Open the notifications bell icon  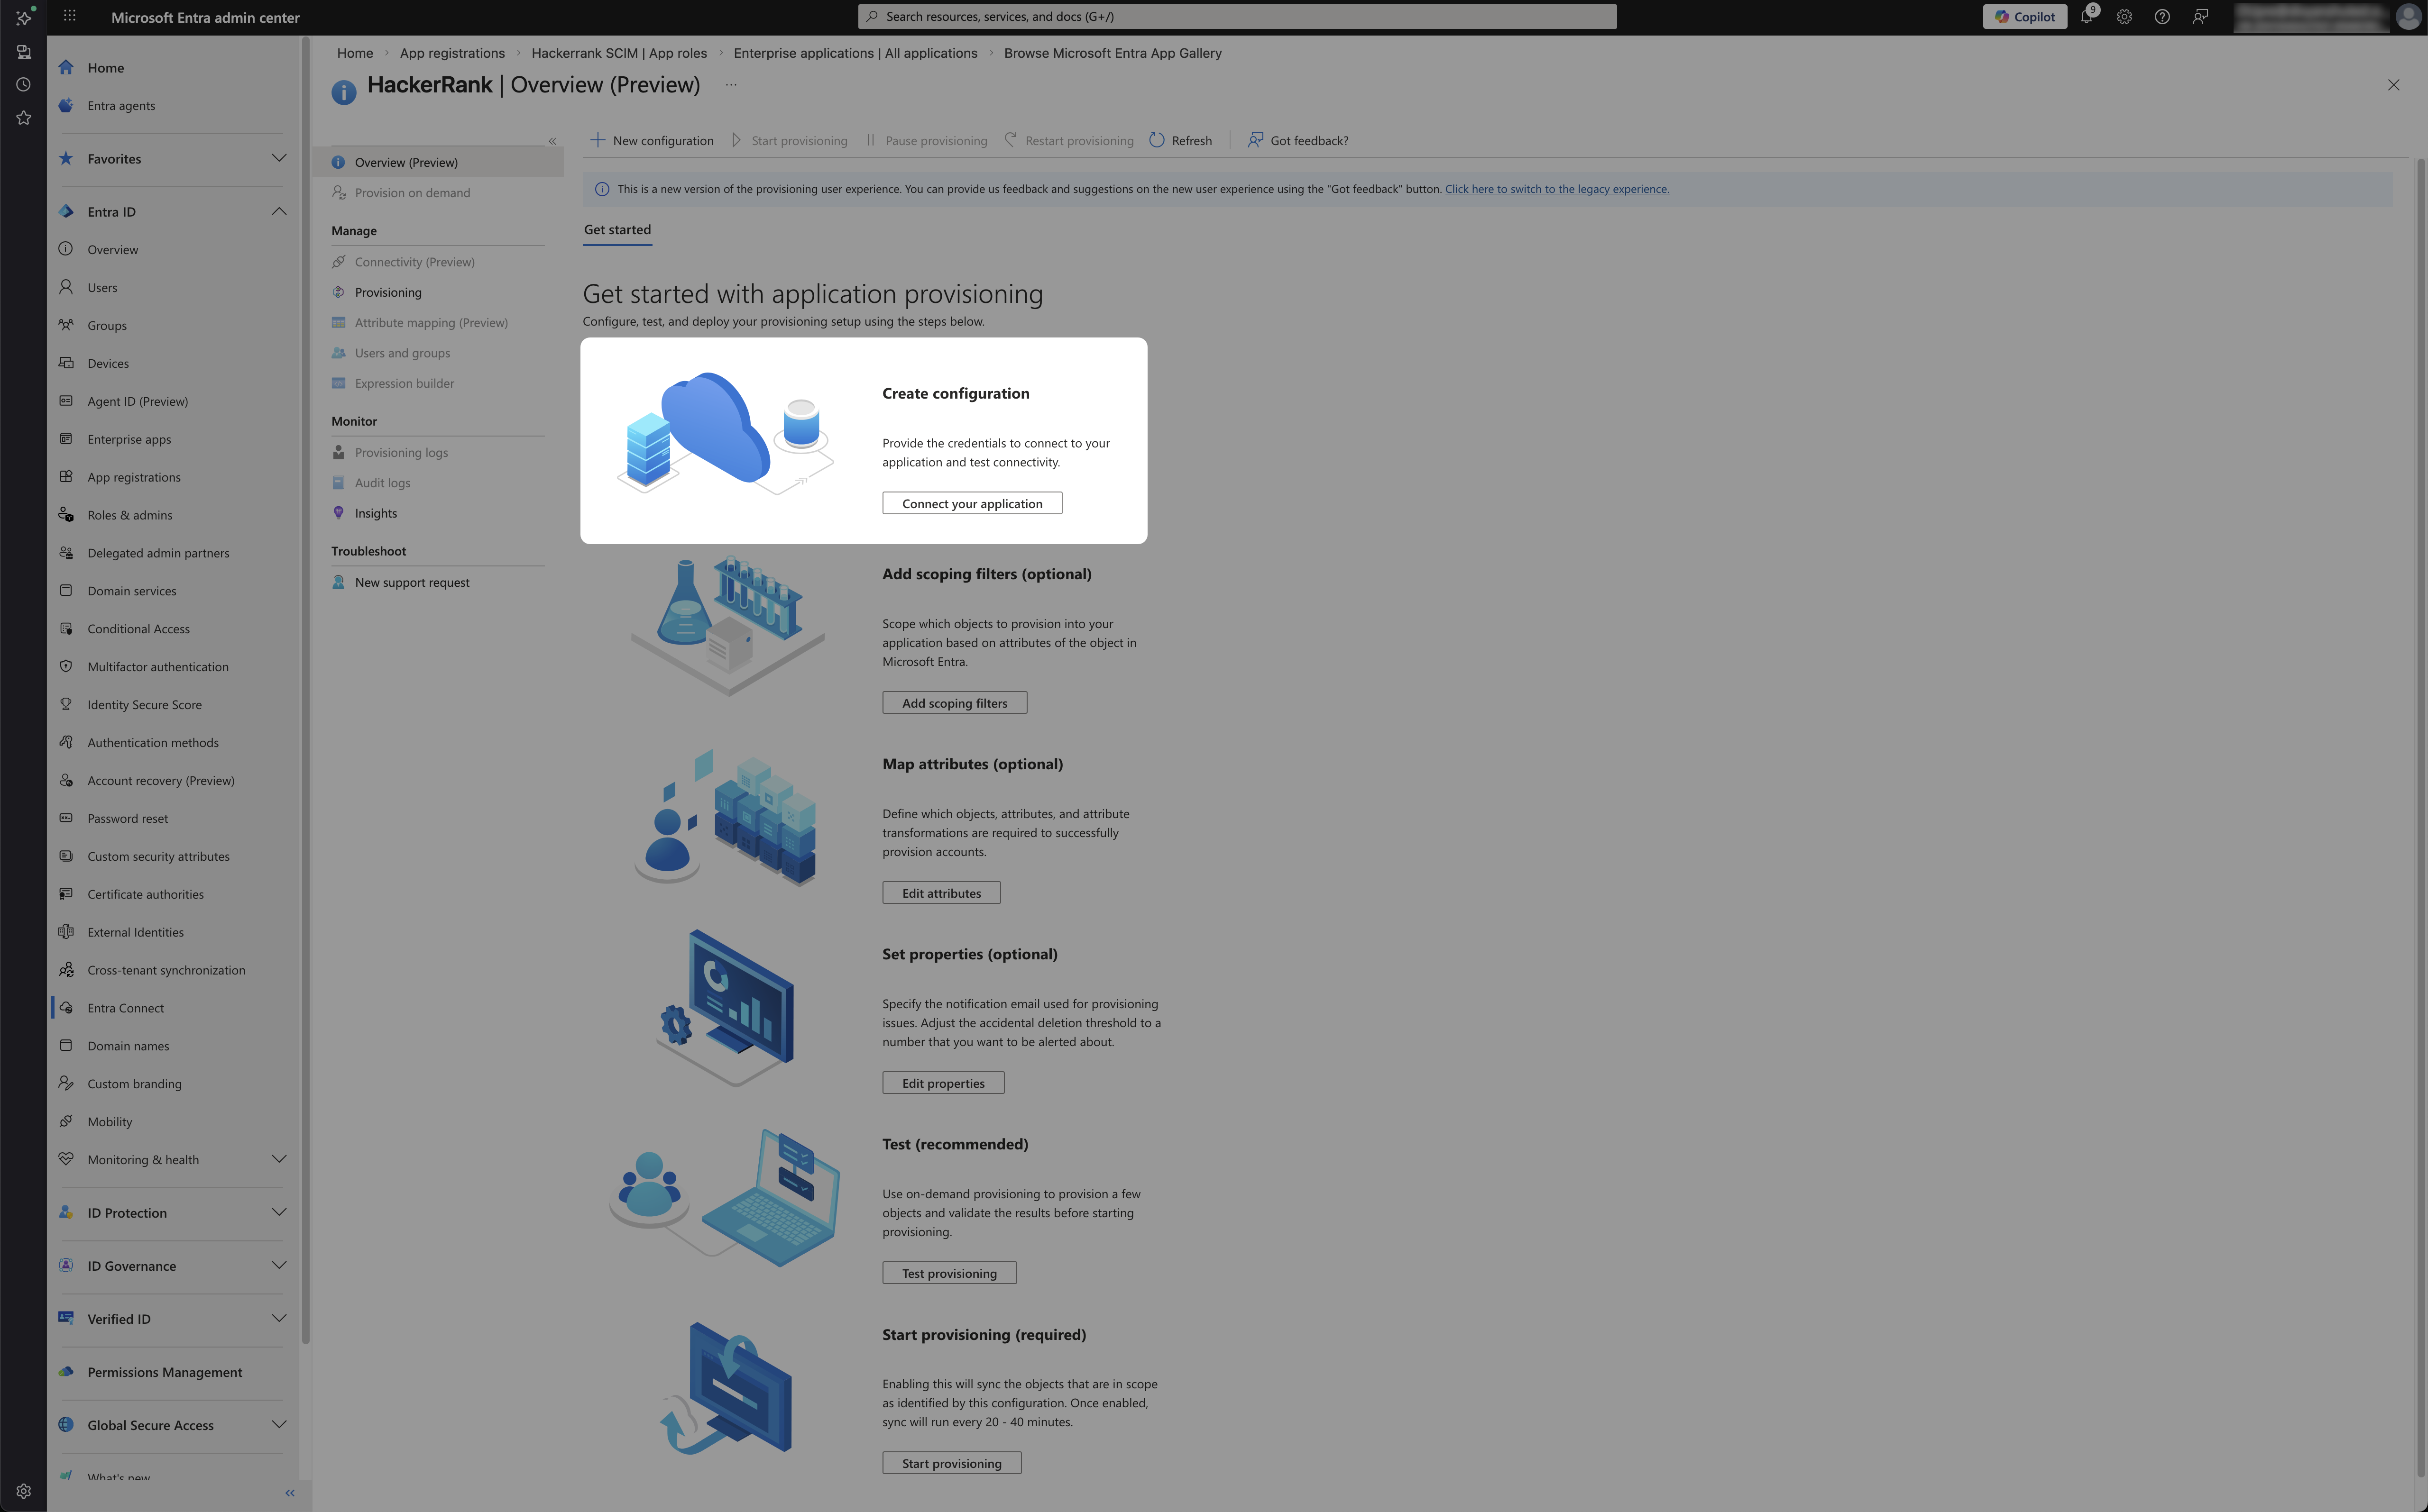pos(2087,16)
